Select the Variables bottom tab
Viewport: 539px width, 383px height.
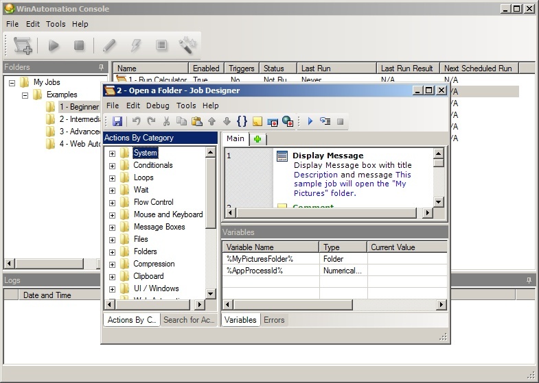coord(240,320)
